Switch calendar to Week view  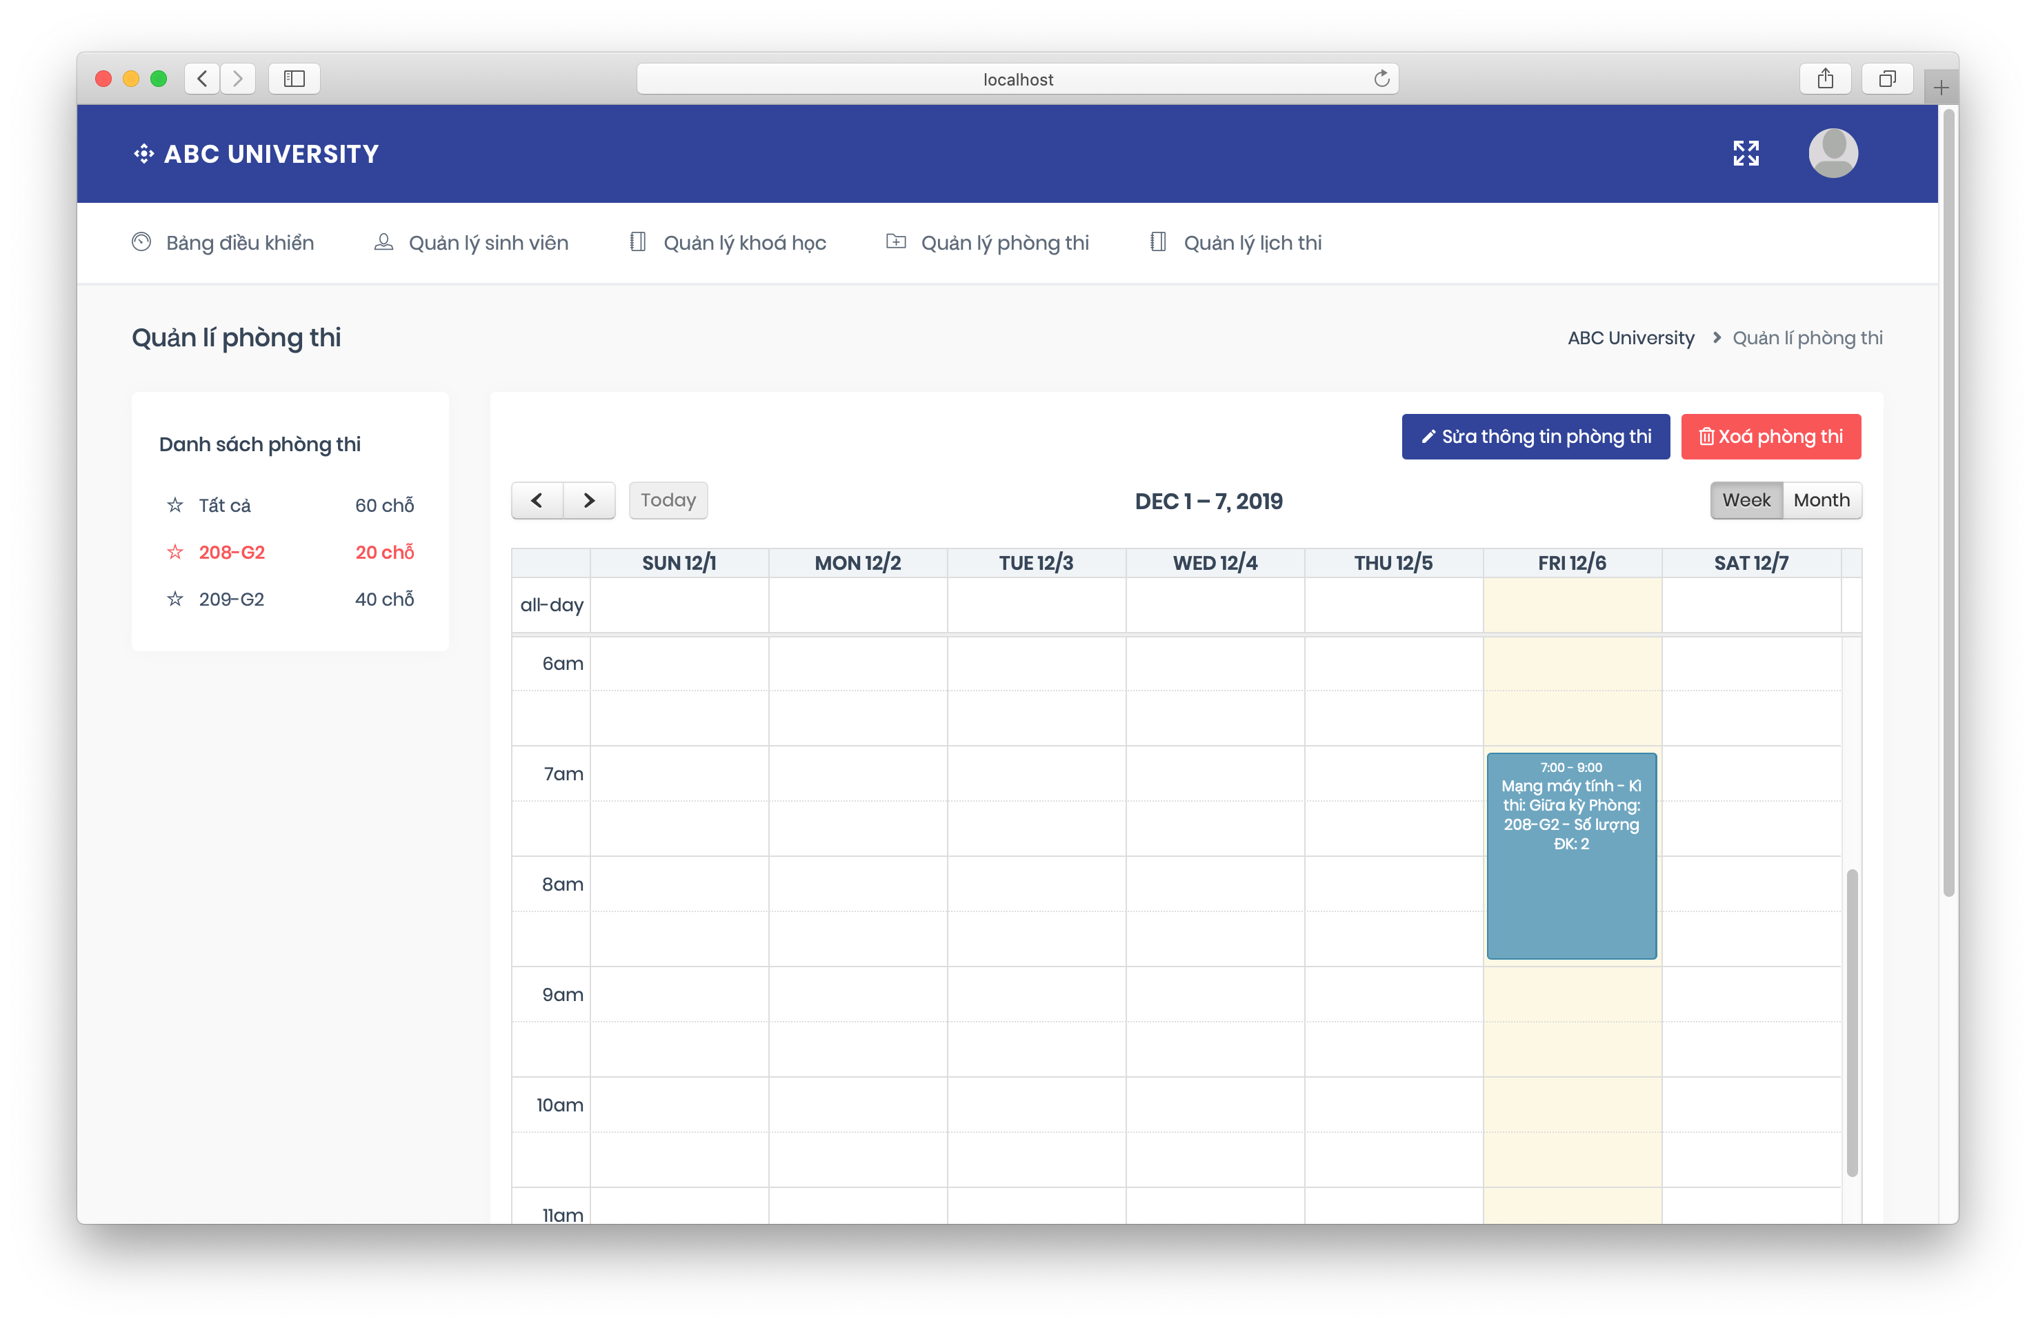[x=1746, y=500]
